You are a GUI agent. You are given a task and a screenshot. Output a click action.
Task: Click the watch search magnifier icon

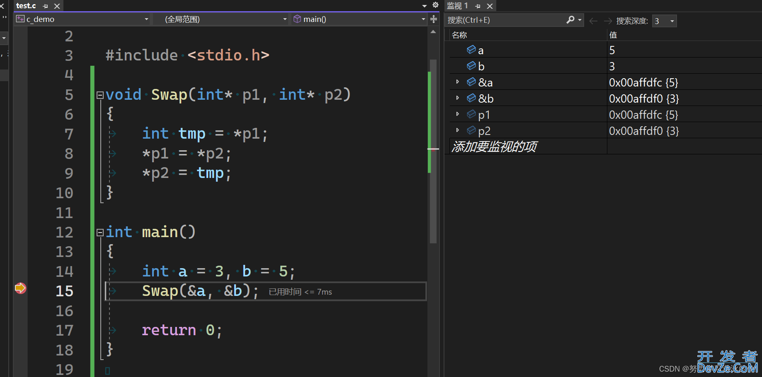pyautogui.click(x=570, y=19)
